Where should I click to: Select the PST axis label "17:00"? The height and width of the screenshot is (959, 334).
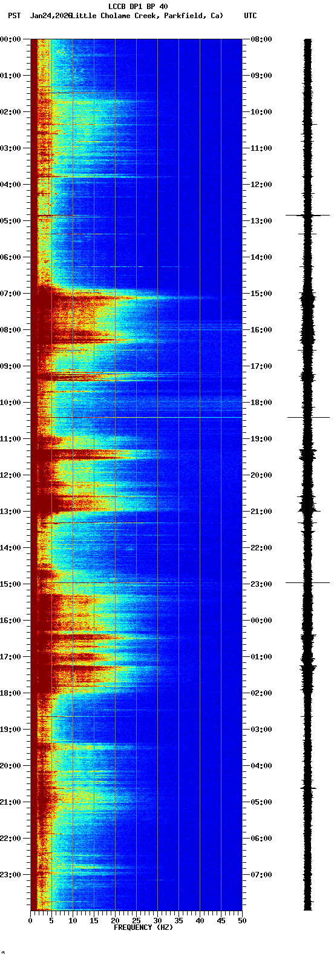(10, 657)
